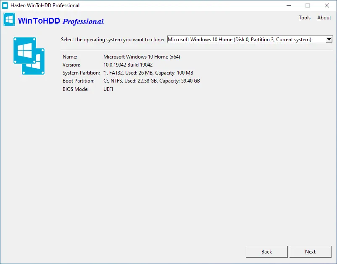Click the WinToHDD Windows logo in header
The image size is (337, 264).
tap(9, 20)
